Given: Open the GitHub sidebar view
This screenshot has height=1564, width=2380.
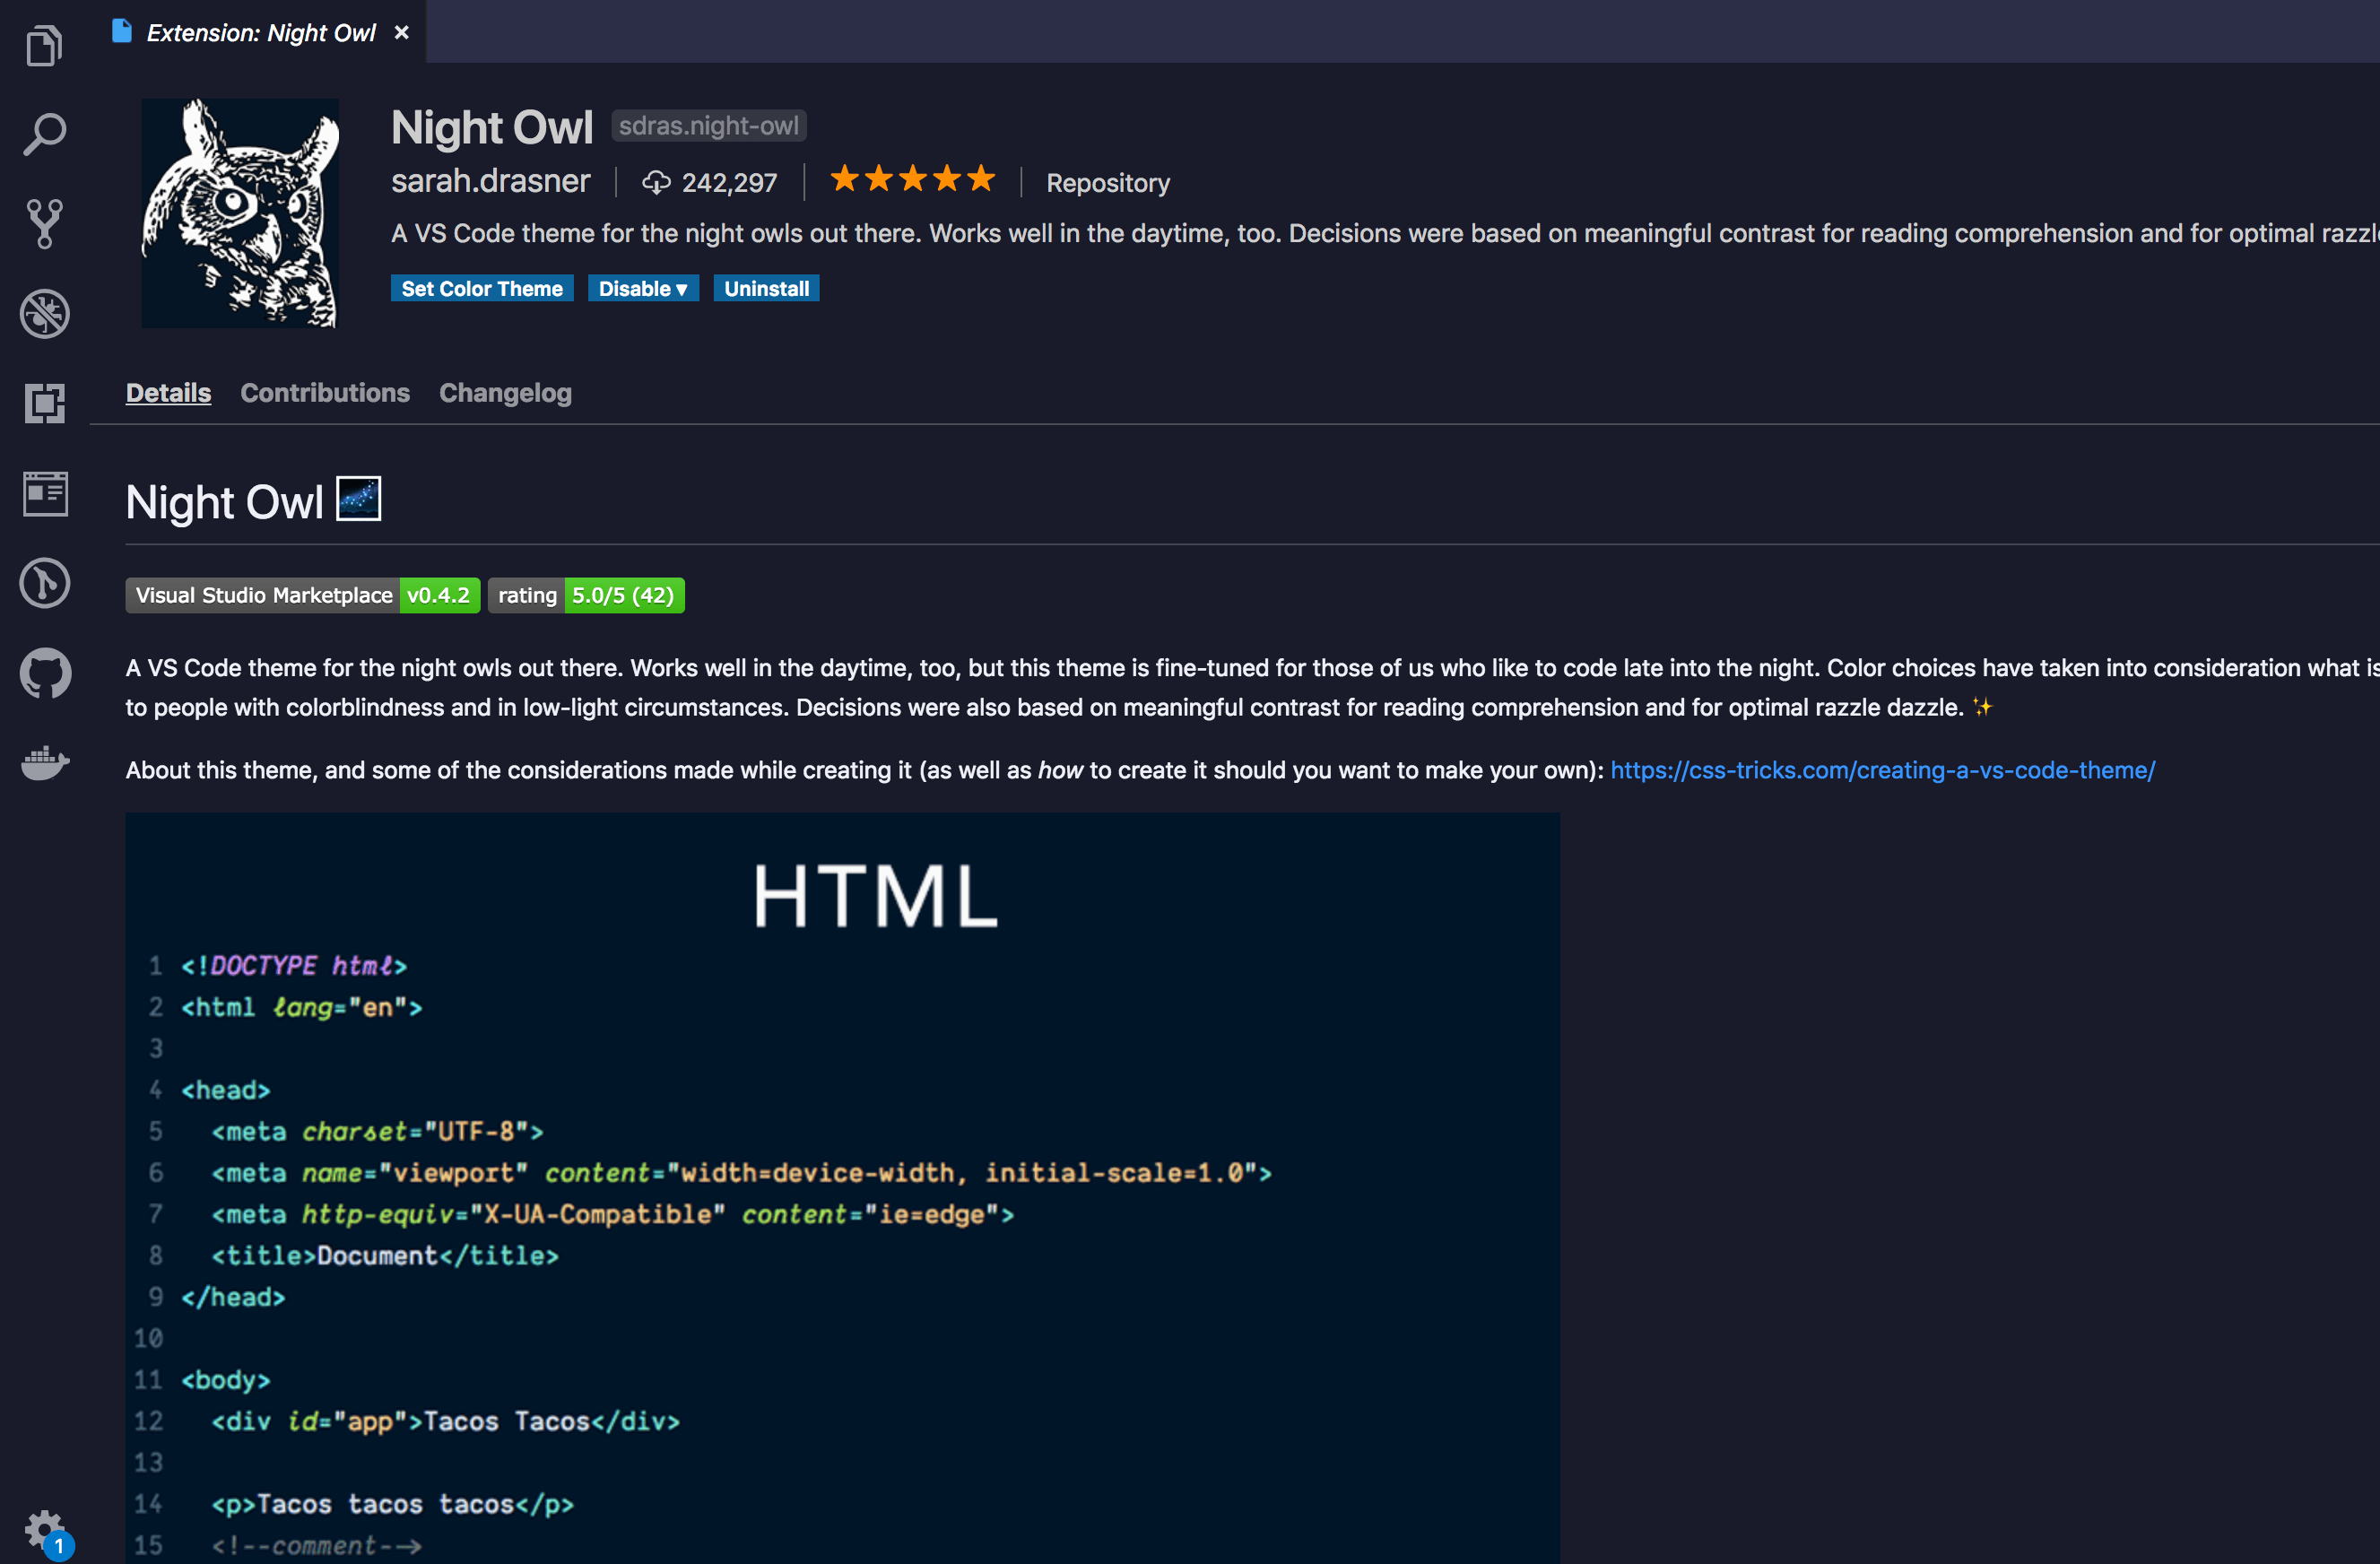Looking at the screenshot, I should pos(44,673).
